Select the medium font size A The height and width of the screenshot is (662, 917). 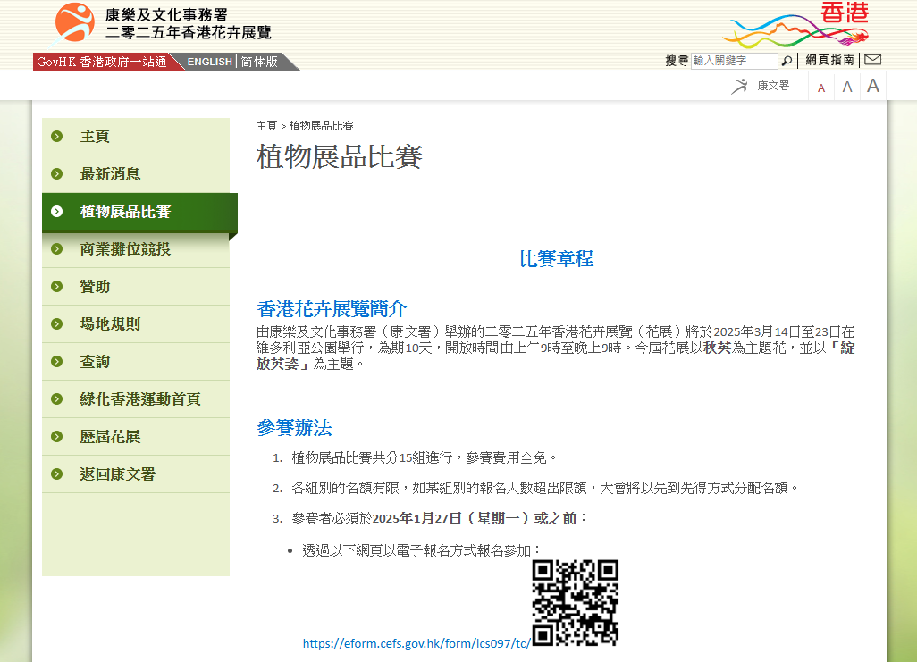pos(846,87)
